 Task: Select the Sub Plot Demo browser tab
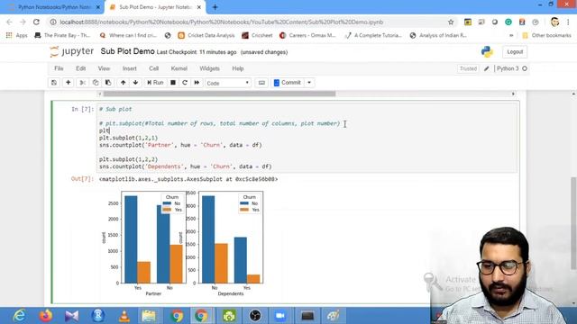coord(155,7)
